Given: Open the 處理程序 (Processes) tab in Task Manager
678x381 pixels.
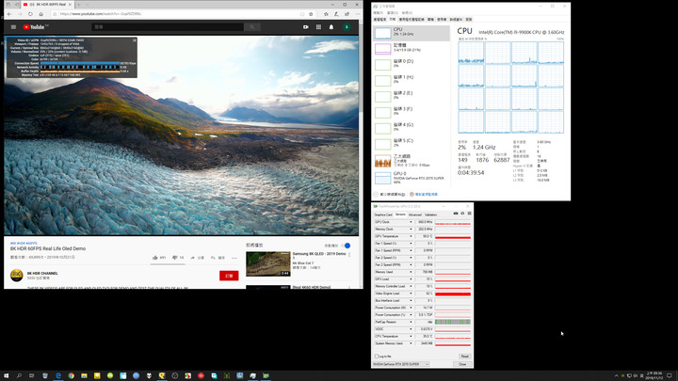Looking at the screenshot, I should click(x=379, y=20).
